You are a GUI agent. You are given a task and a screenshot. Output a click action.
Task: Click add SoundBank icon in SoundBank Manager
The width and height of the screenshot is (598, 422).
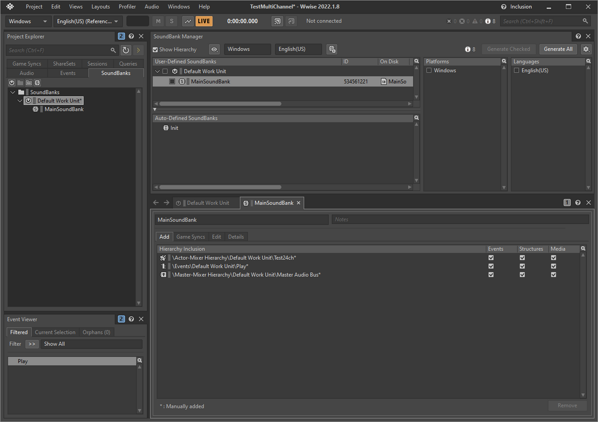[x=332, y=49]
